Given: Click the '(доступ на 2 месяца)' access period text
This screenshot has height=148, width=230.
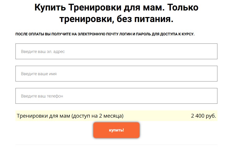Looking at the screenshot, I should pyautogui.click(x=97, y=116).
